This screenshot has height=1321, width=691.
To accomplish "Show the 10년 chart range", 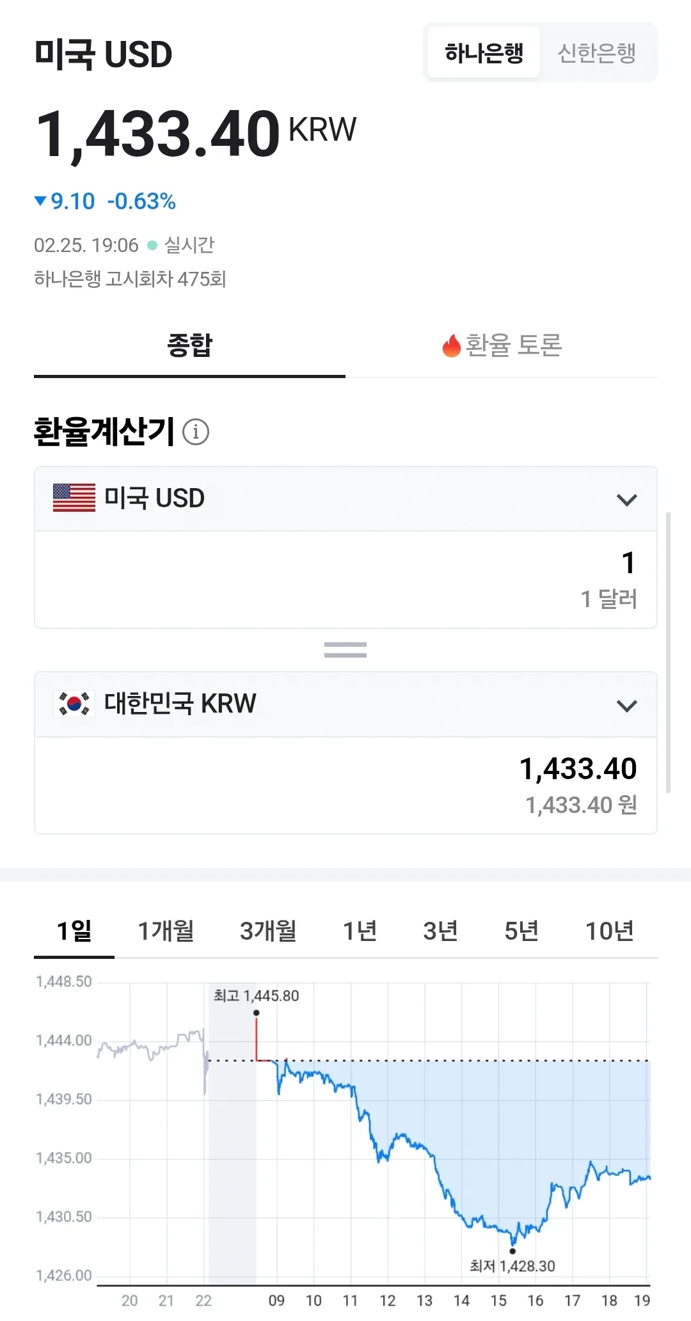I will click(610, 931).
